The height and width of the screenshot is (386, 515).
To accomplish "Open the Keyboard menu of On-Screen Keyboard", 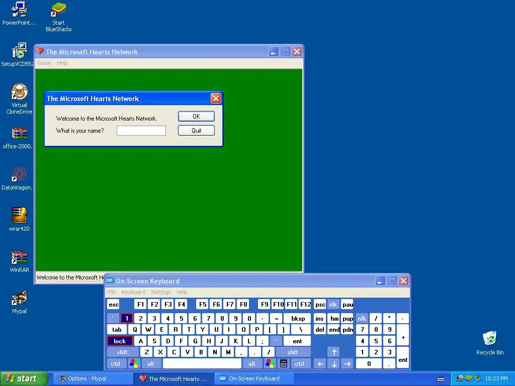I will [x=133, y=292].
